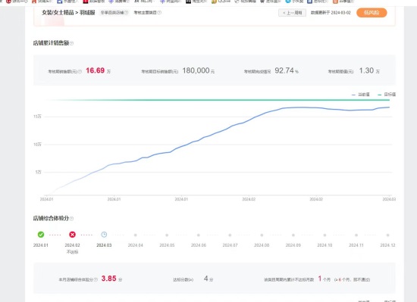Click the 16.69 万 sales value
The height and width of the screenshot is (302, 417).
(x=98, y=70)
